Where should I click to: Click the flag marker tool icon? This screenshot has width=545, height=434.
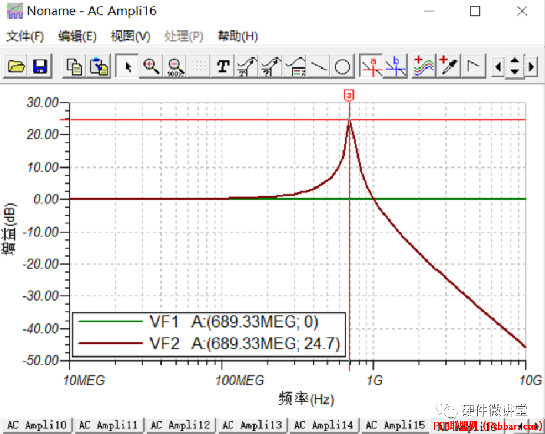point(473,66)
